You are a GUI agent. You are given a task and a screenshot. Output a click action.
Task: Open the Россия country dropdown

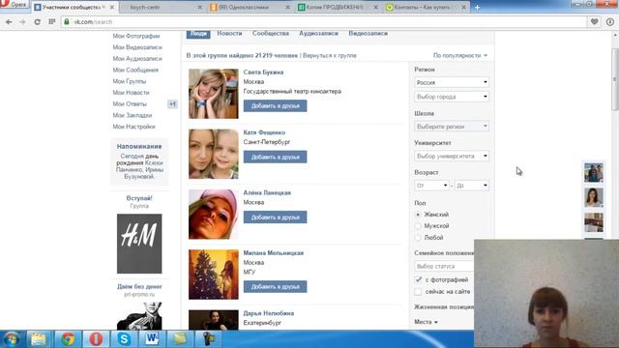pos(452,82)
